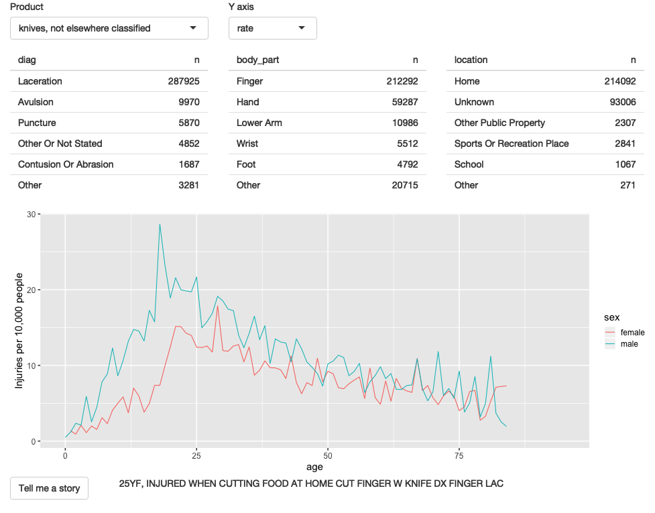This screenshot has width=655, height=513.
Task: Select the Finger row in body_part table
Action: (327, 81)
